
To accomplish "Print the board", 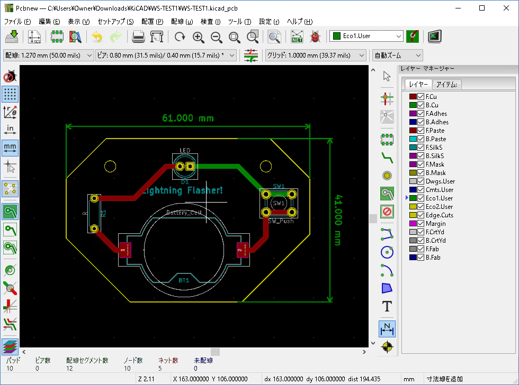I will (x=138, y=36).
